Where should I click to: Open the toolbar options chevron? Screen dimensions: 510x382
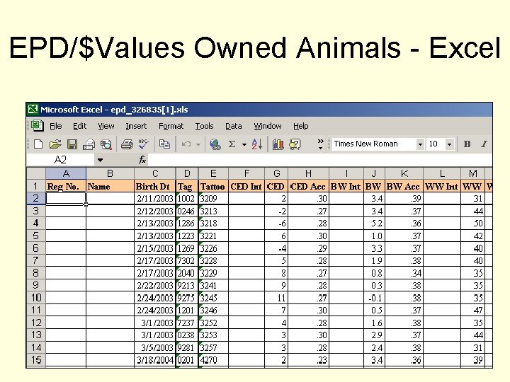coord(320,144)
